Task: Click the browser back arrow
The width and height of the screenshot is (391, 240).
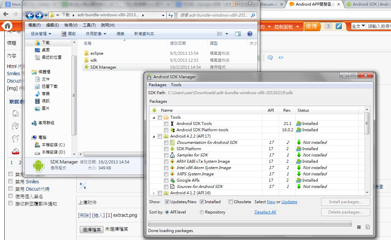Action: click(x=6, y=14)
